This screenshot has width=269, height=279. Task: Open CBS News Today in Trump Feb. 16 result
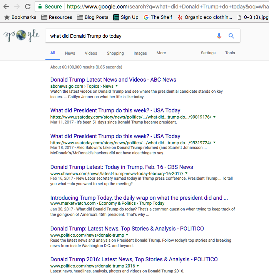click(x=122, y=167)
